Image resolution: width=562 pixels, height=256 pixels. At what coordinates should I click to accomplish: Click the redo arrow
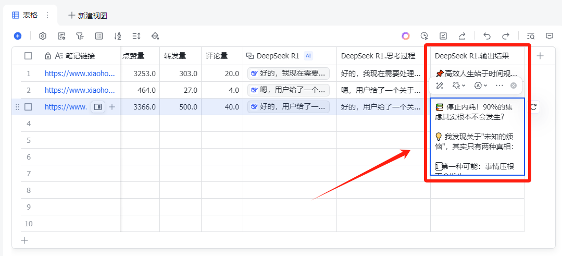(505, 36)
